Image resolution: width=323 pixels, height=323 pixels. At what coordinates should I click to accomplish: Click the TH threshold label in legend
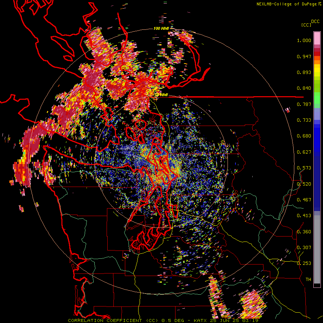(308, 279)
